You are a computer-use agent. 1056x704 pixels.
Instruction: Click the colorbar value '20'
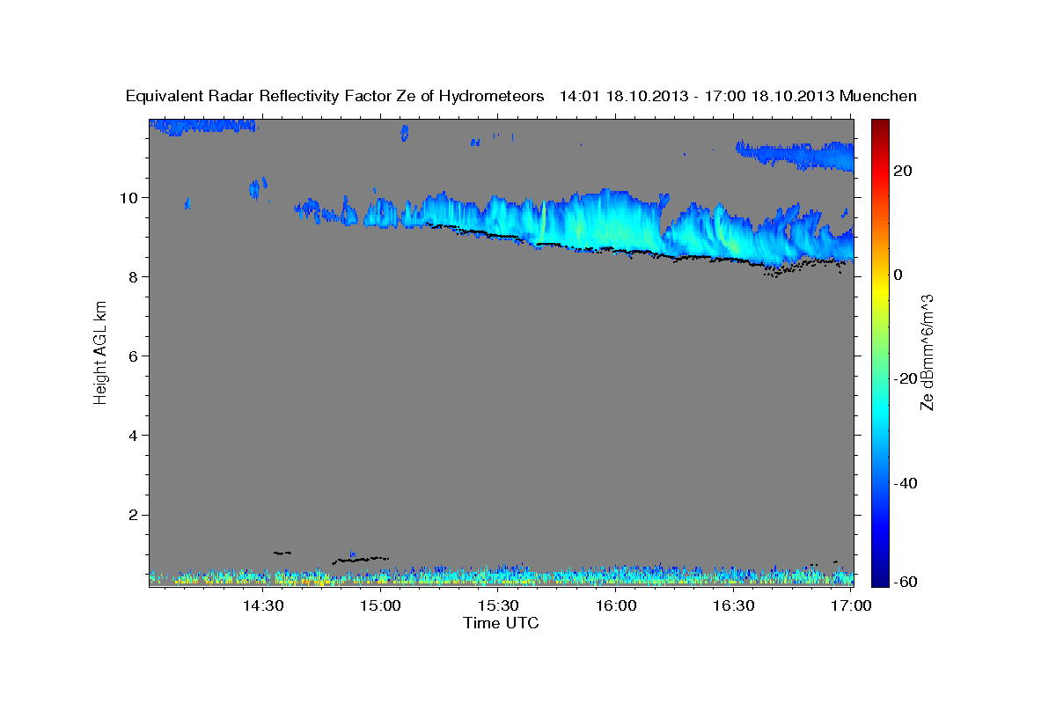point(902,171)
